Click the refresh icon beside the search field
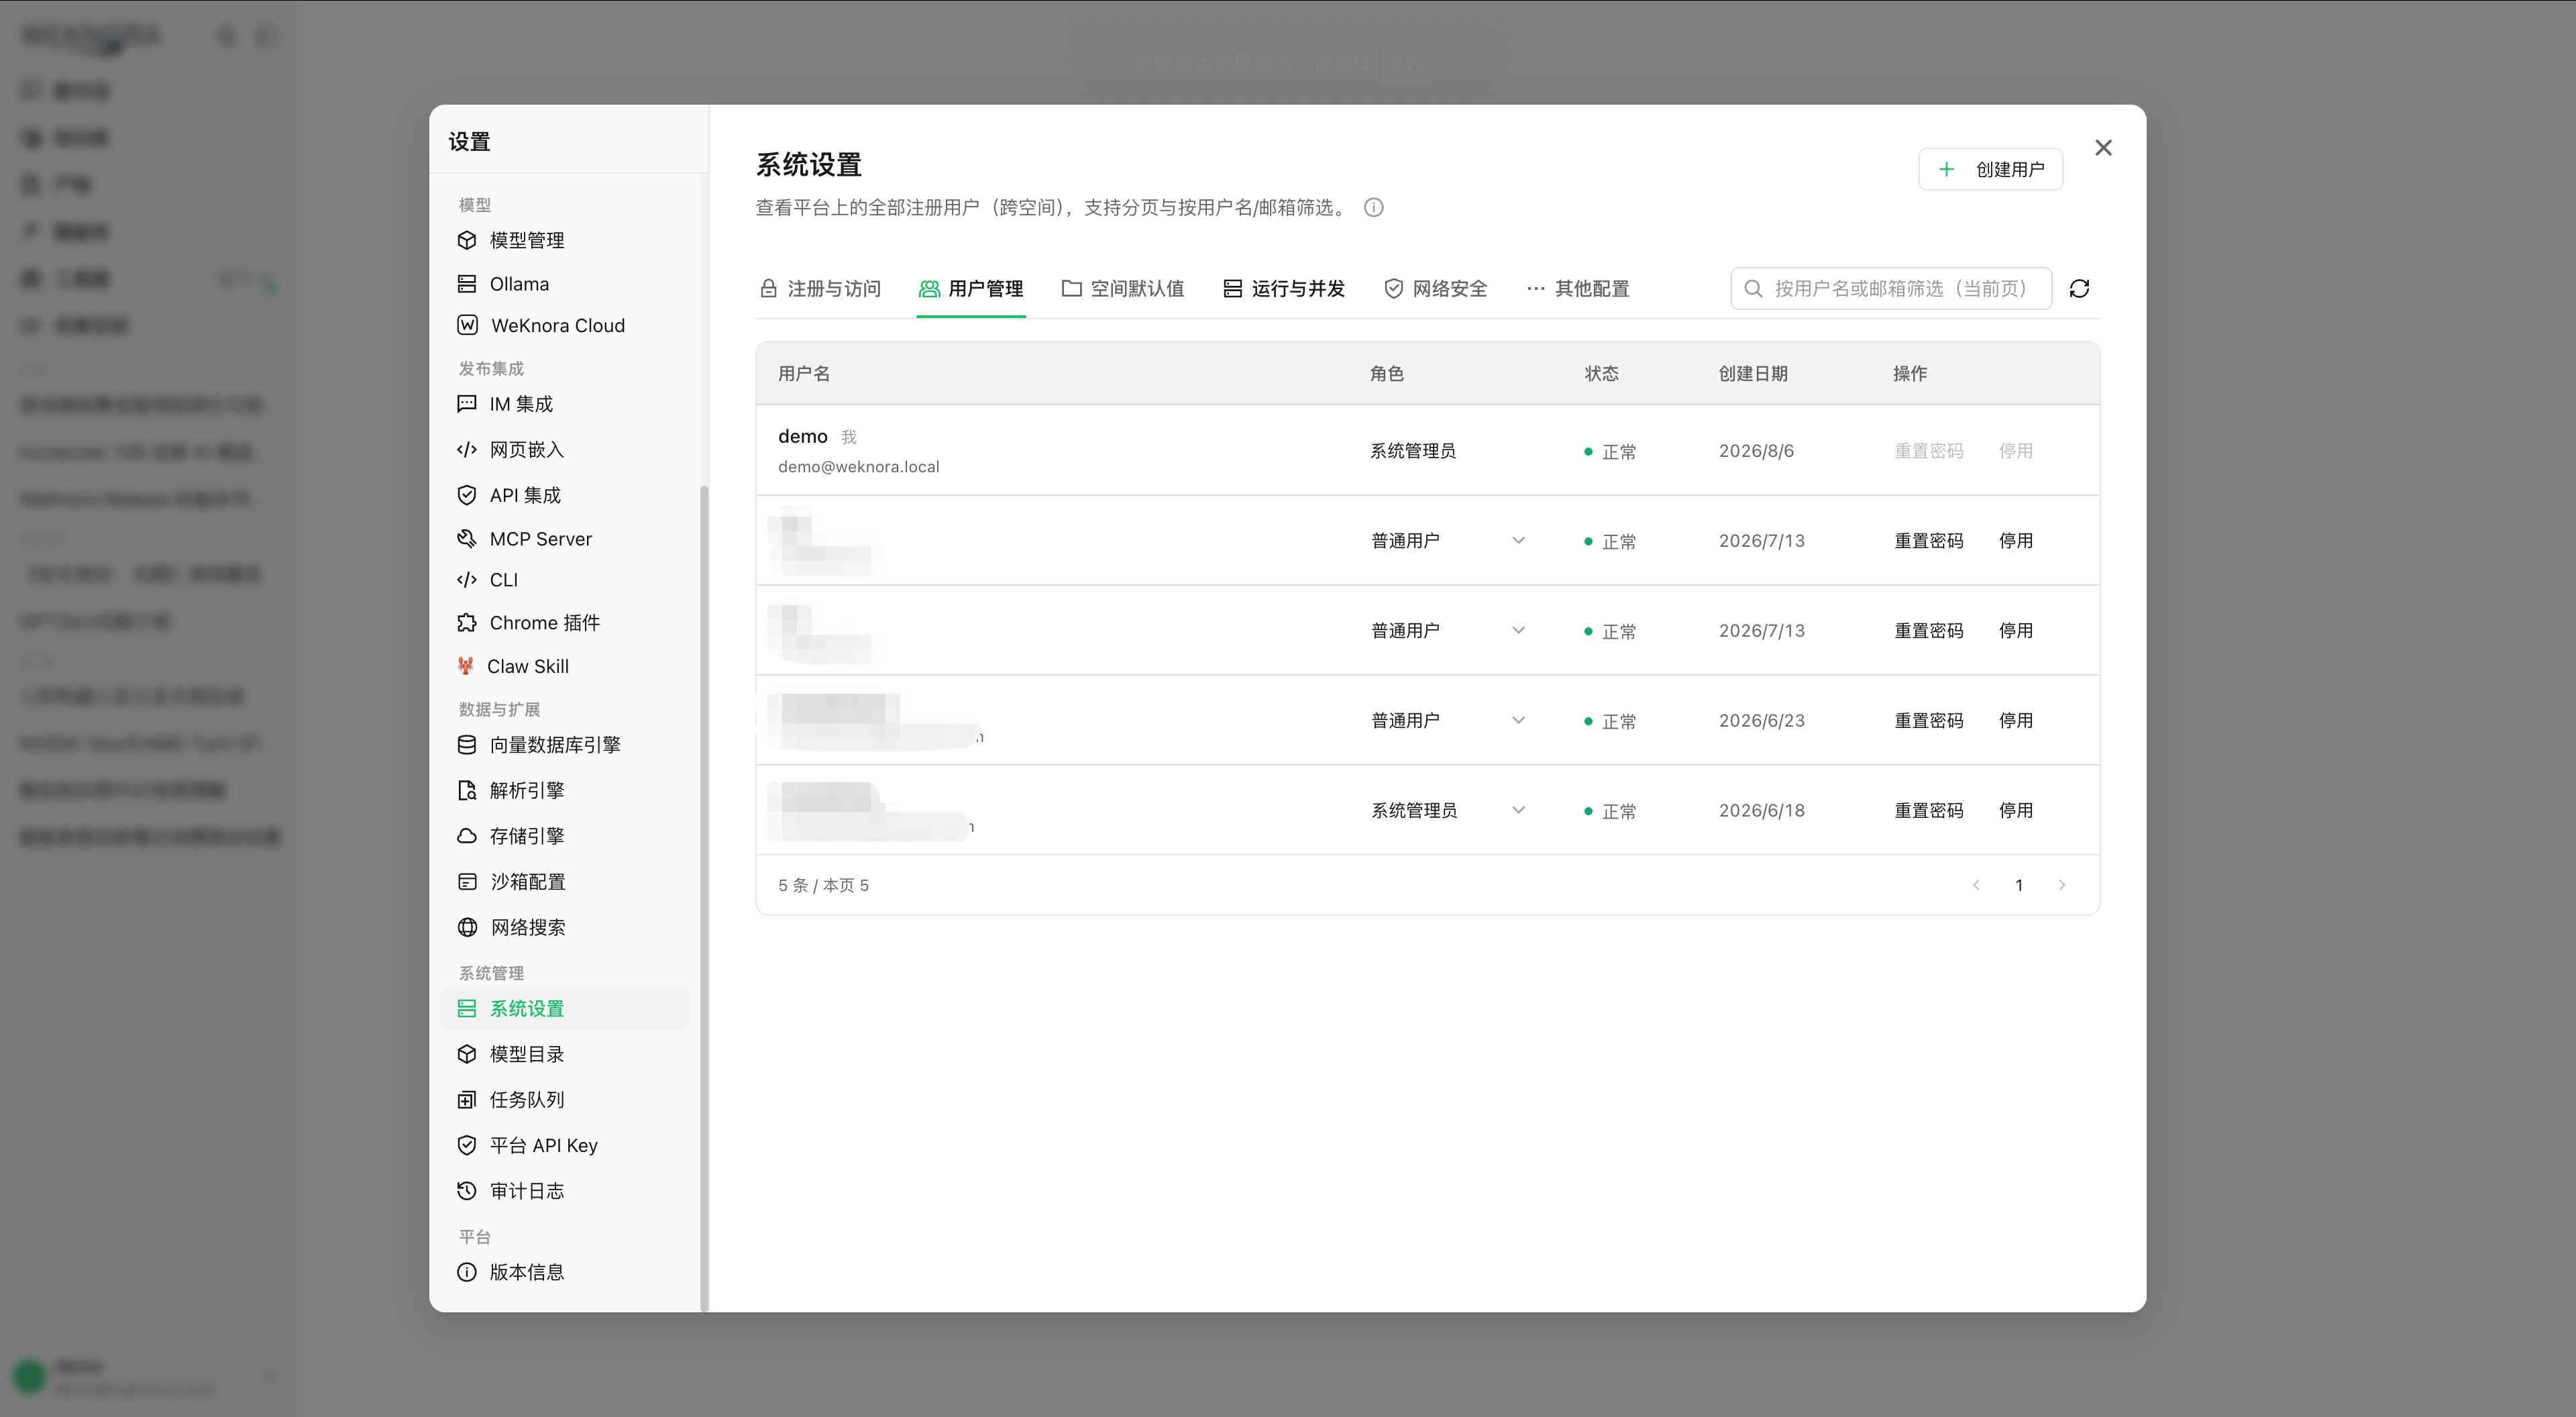 pos(2079,289)
